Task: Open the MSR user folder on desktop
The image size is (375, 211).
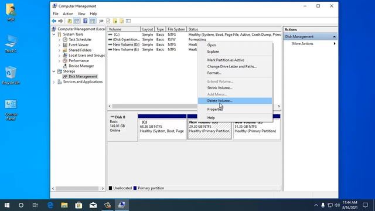Action: pyautogui.click(x=11, y=12)
